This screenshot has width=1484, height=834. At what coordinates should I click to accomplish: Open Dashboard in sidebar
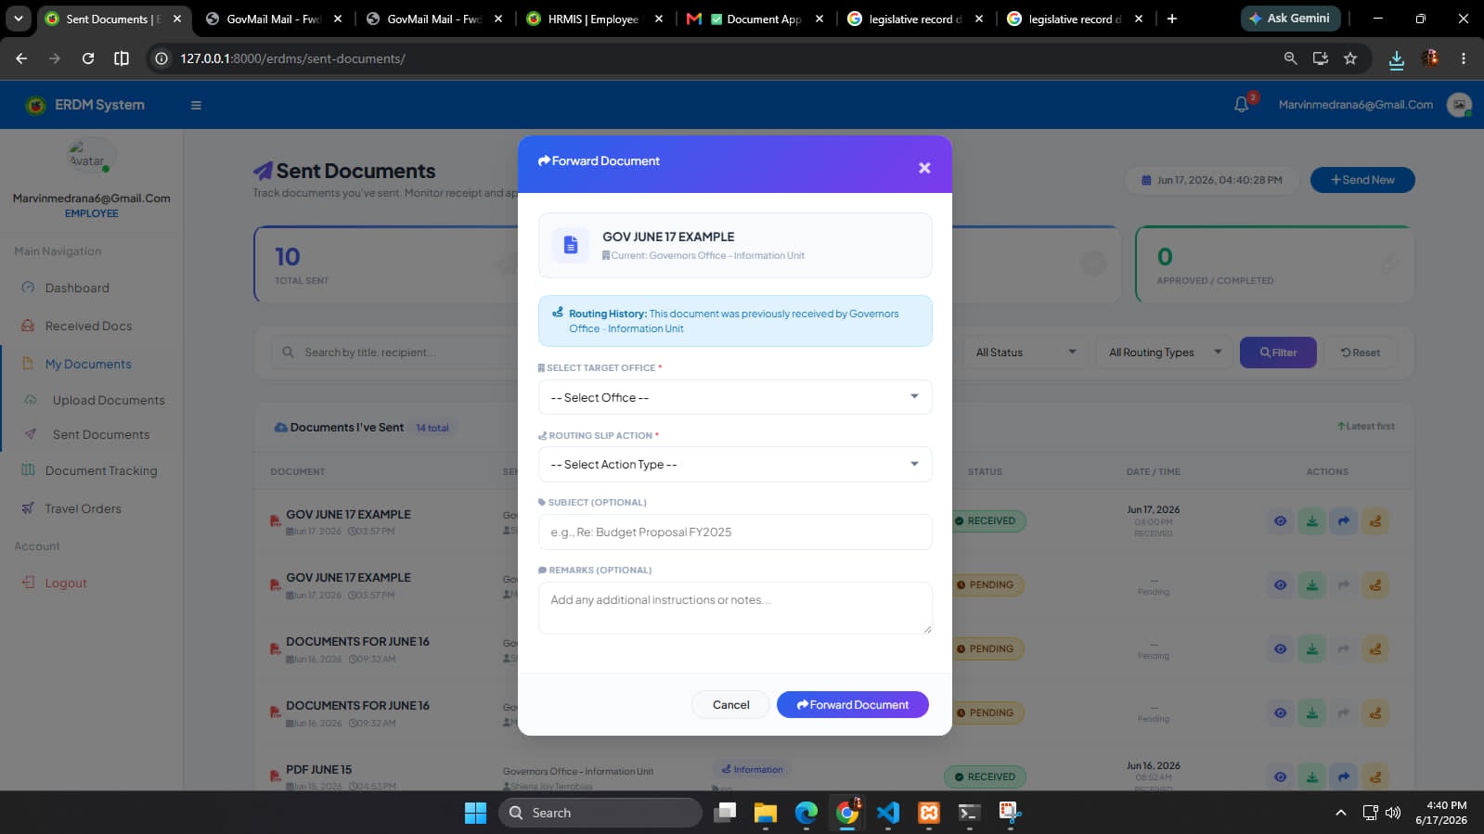[77, 288]
